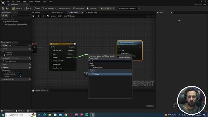Screen dimensions: 208x117
Task: Click the loop icon on Timeline node header
Action: [75, 44]
